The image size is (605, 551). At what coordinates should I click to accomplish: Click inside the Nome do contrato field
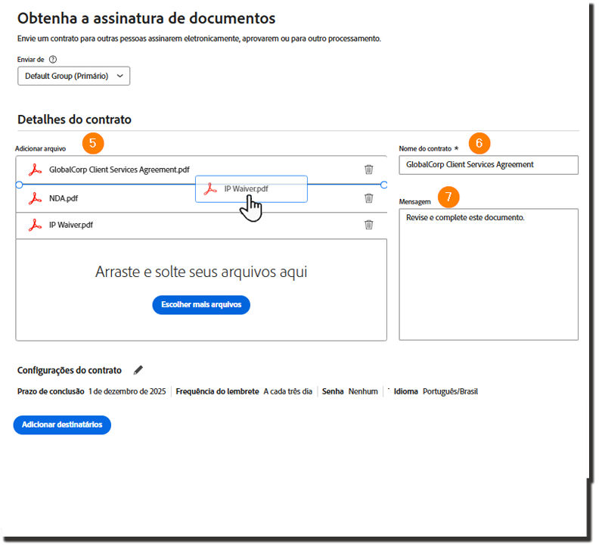pos(488,164)
